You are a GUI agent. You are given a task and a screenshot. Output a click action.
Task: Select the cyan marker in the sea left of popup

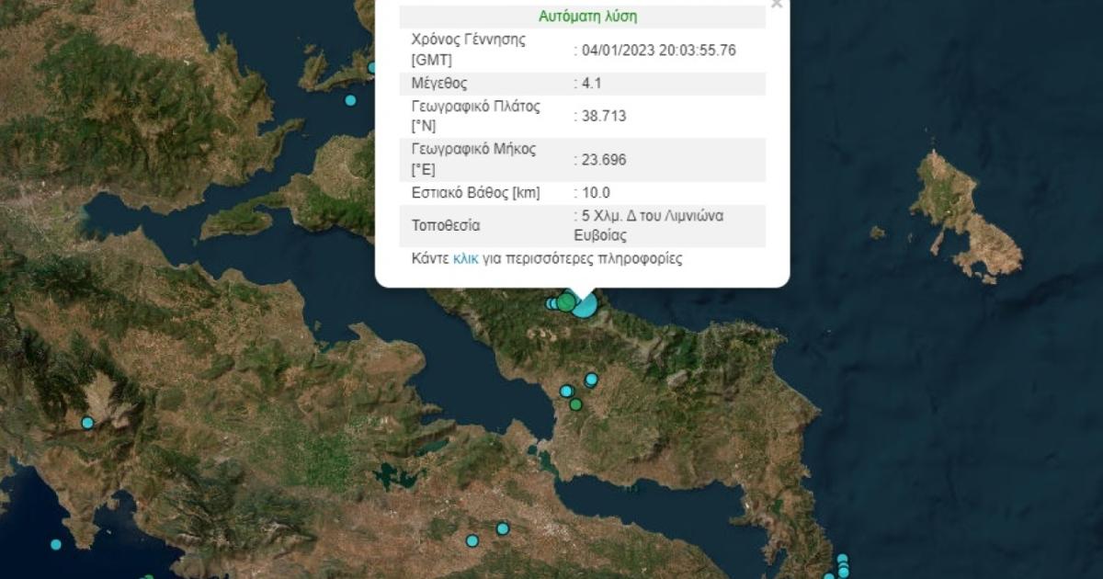pos(350,100)
